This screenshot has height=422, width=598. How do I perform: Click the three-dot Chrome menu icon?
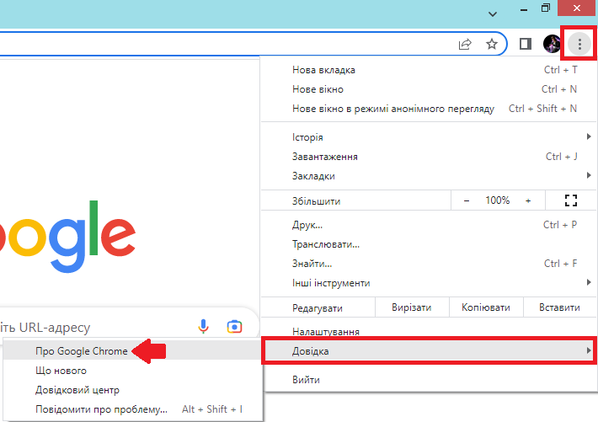point(579,43)
